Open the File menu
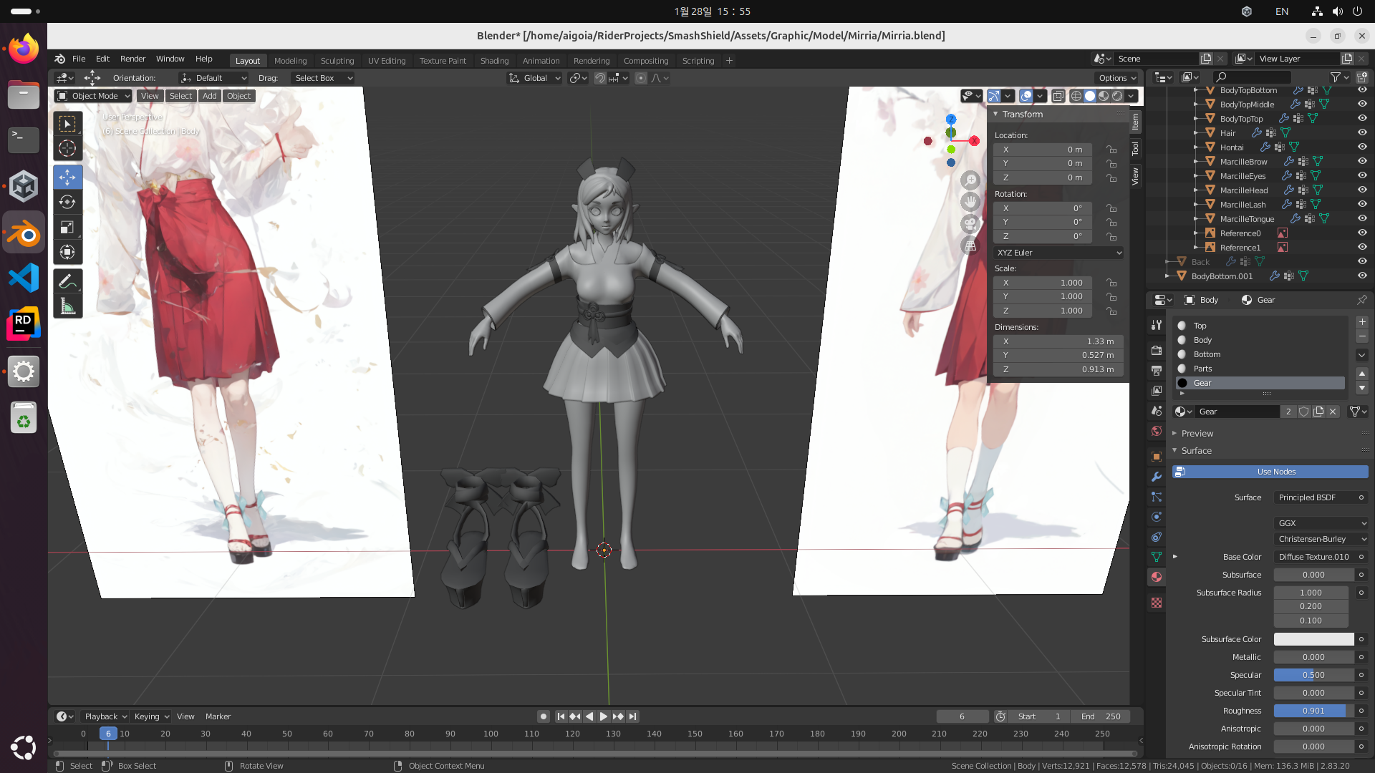This screenshot has height=773, width=1375. (x=79, y=59)
